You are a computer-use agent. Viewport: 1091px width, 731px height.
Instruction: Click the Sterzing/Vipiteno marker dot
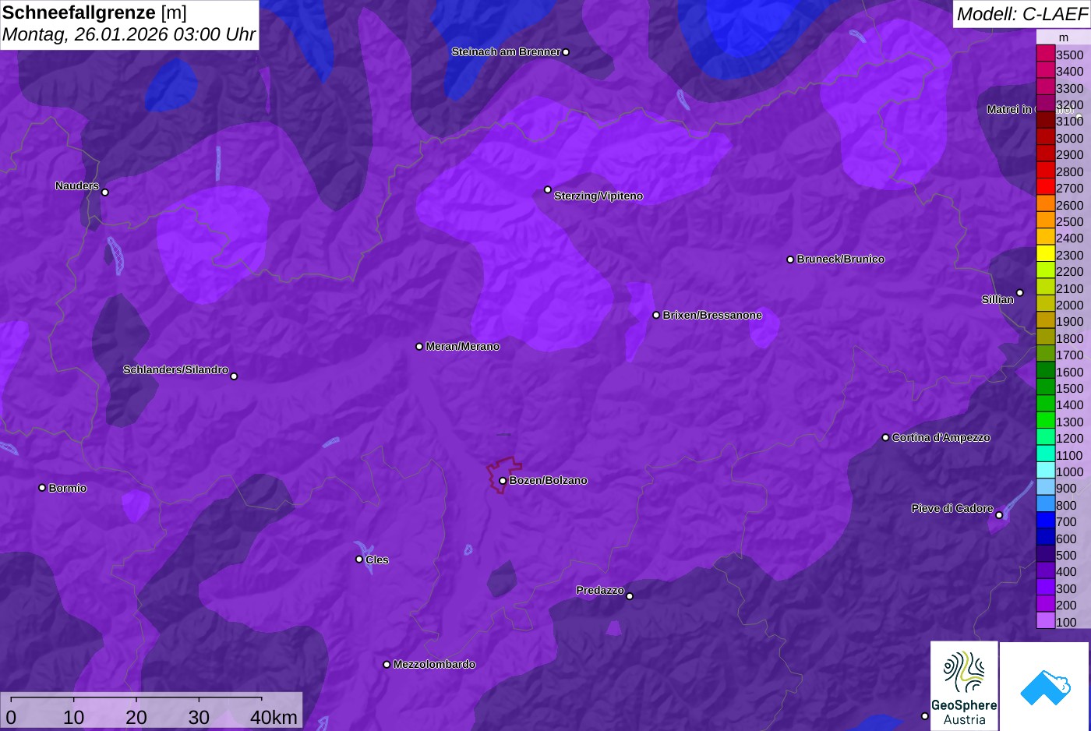548,189
